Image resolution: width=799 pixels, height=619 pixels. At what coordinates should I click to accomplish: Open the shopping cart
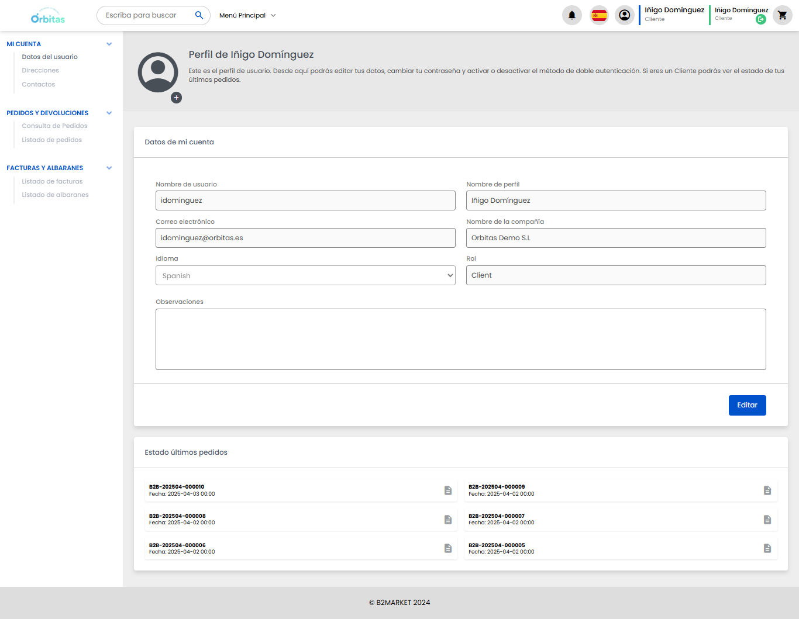[782, 15]
